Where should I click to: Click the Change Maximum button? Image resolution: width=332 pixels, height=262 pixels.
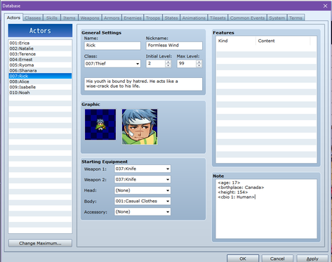coord(40,243)
